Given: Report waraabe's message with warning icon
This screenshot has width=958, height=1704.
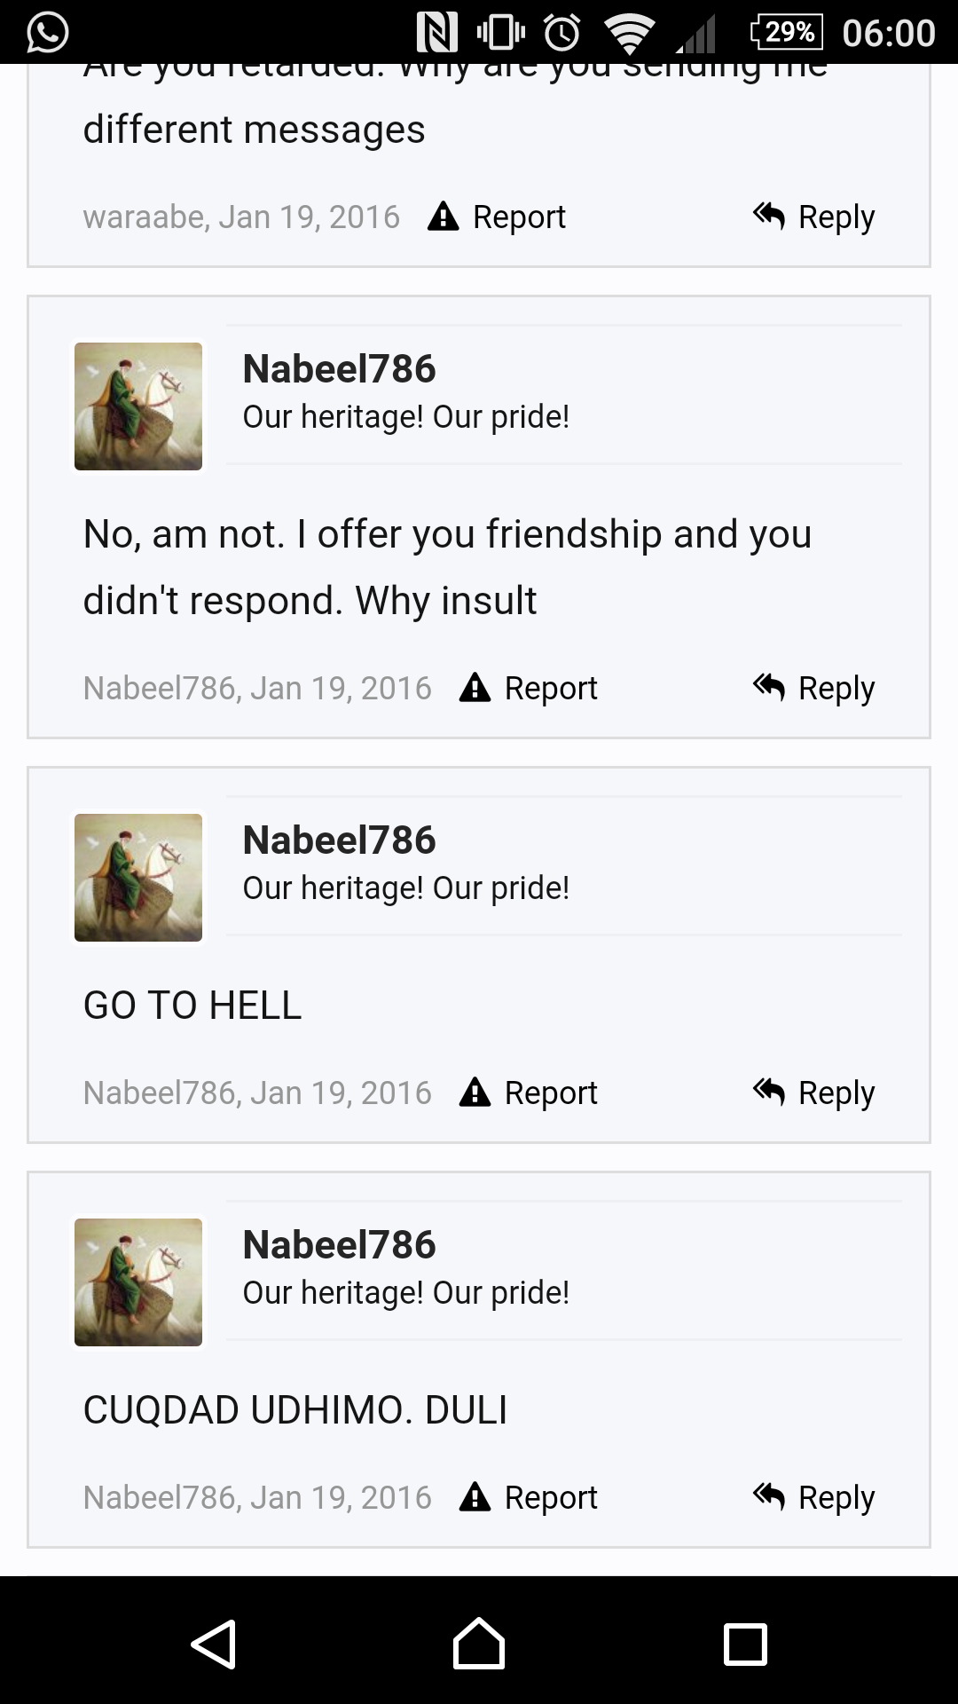Looking at the screenshot, I should tap(497, 217).
